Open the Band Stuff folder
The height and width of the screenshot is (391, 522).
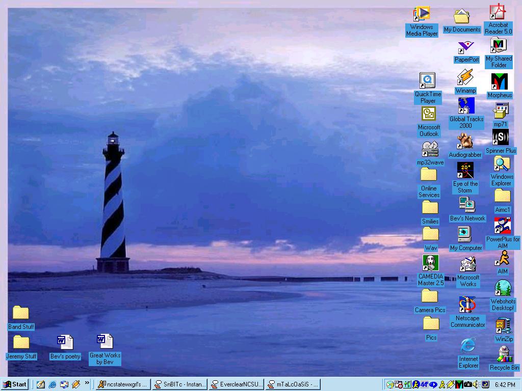tap(21, 313)
